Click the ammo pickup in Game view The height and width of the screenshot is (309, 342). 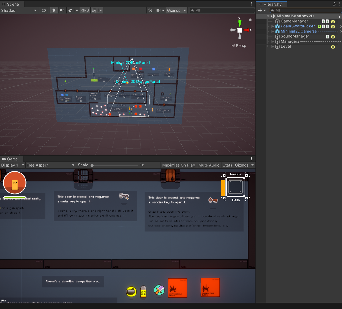point(143,291)
